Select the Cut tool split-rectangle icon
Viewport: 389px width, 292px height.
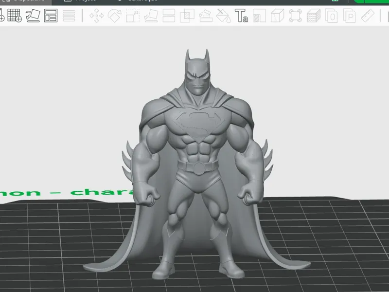click(169, 16)
